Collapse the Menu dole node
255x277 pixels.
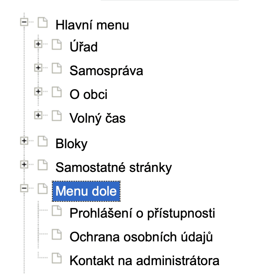[x=24, y=188]
